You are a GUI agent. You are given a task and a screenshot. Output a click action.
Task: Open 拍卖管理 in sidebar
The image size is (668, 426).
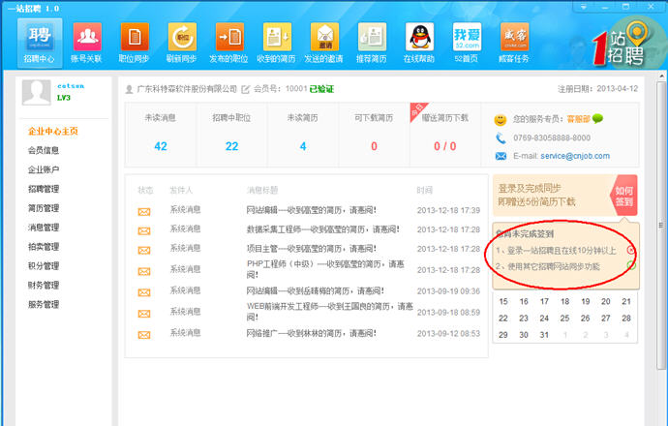(44, 247)
